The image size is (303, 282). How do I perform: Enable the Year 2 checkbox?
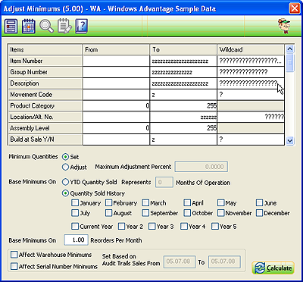click(122, 226)
